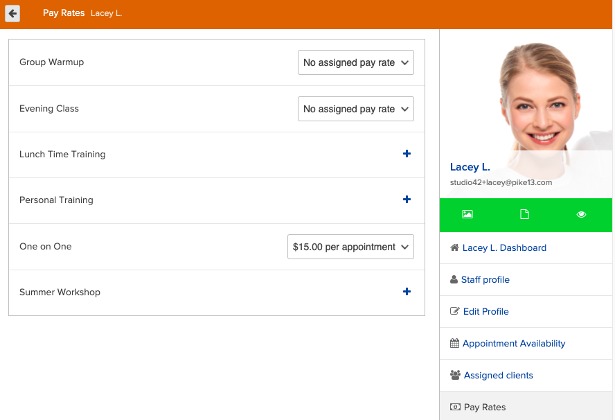Open Group Warmup pay rate dropdown
Screen dimensions: 615x420
coord(356,62)
